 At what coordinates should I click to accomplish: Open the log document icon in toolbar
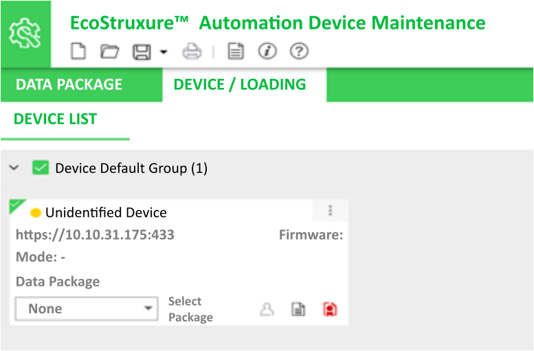click(x=236, y=52)
